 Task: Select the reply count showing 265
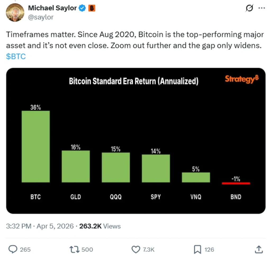tap(26, 249)
